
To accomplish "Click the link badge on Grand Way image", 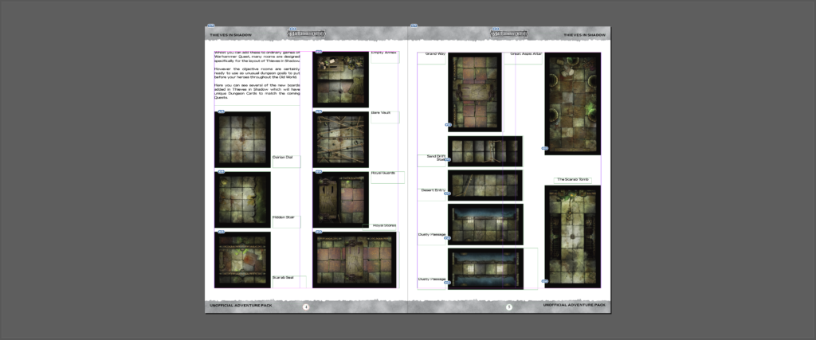I will click(x=448, y=125).
